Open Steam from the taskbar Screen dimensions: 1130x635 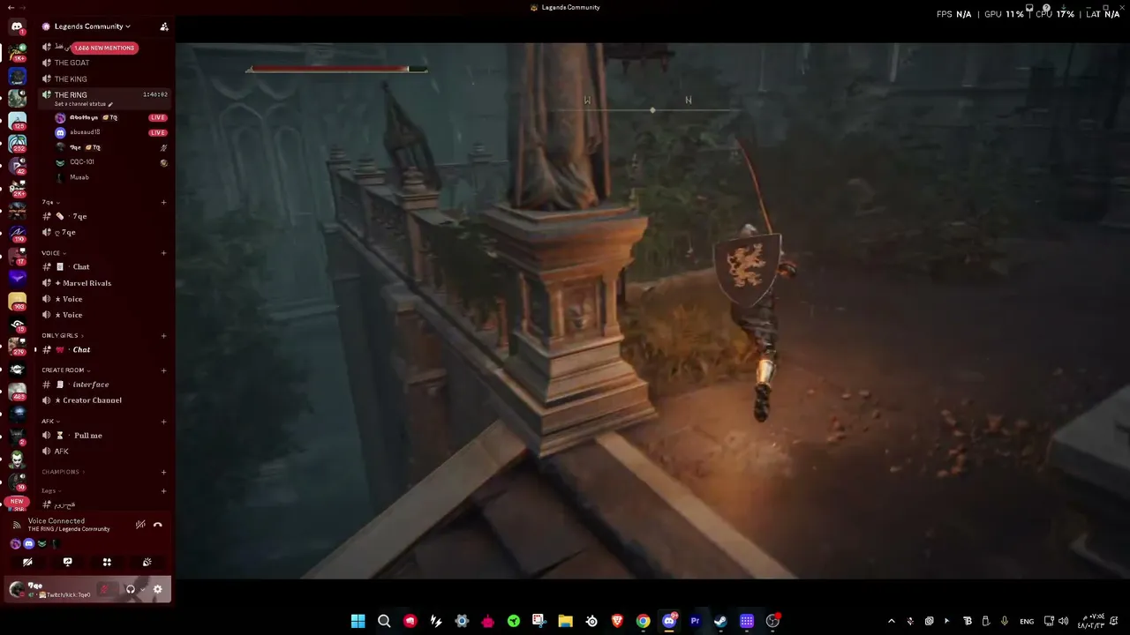coord(721,621)
